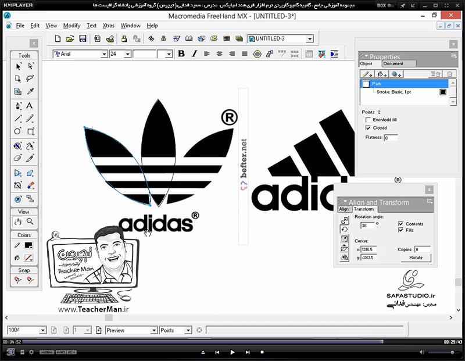This screenshot has width=465, height=361.
Task: Select the Pointer tool in Tools panel
Action: tap(18, 66)
